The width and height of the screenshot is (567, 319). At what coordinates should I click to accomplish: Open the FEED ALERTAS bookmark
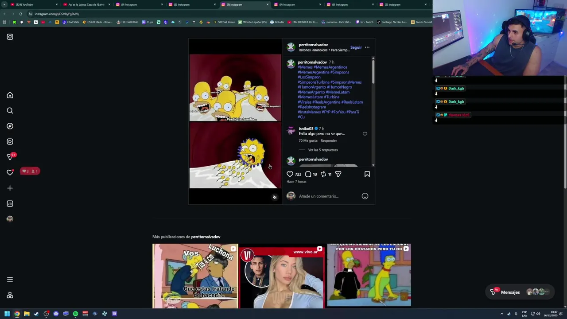[x=128, y=22]
